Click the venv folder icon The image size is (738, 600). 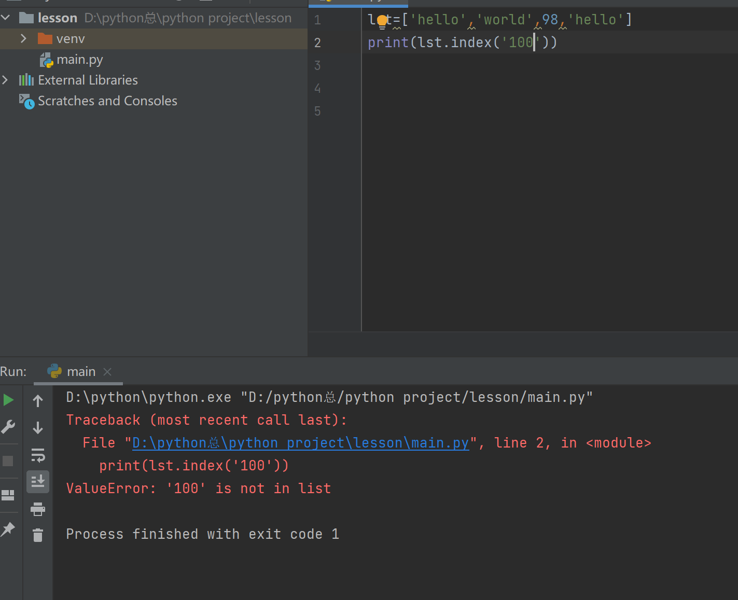45,39
